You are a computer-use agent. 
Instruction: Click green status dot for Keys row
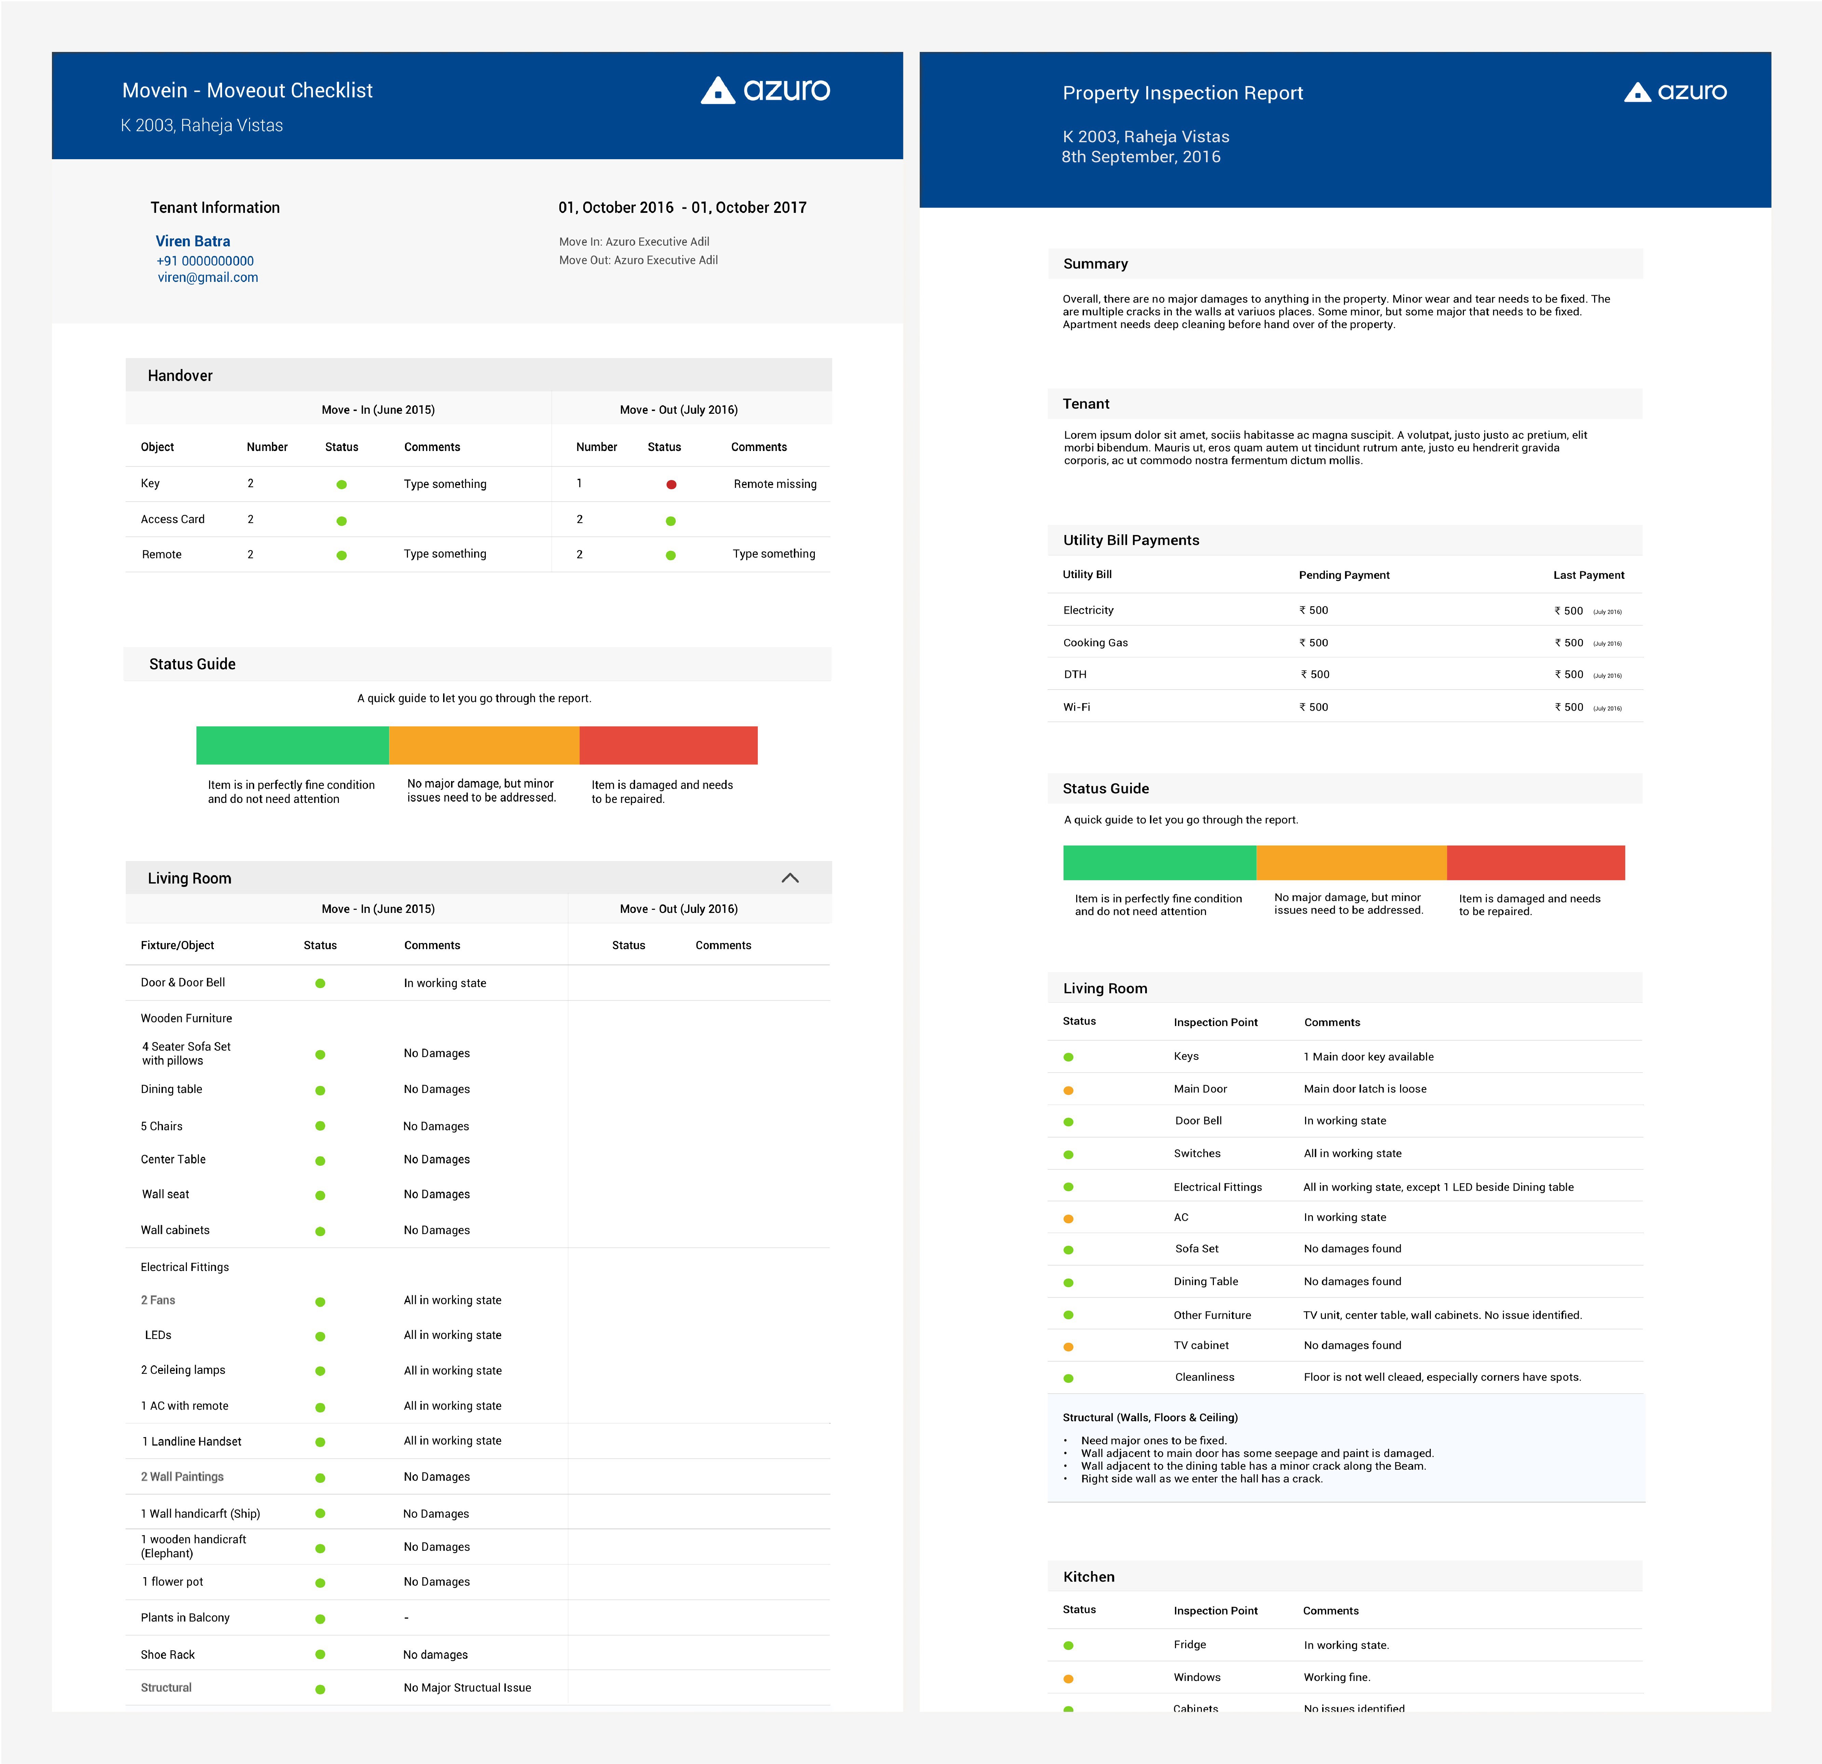1068,1057
